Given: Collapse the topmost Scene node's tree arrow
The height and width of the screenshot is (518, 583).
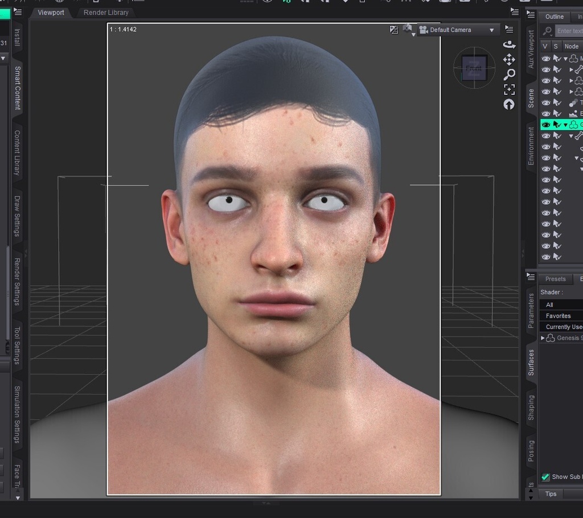Looking at the screenshot, I should (x=565, y=59).
